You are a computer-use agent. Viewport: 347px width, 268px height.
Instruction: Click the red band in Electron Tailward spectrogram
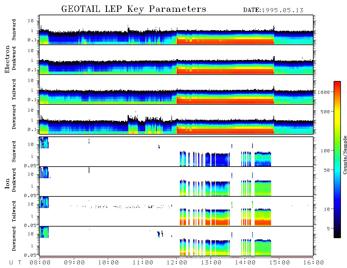pyautogui.click(x=225, y=101)
